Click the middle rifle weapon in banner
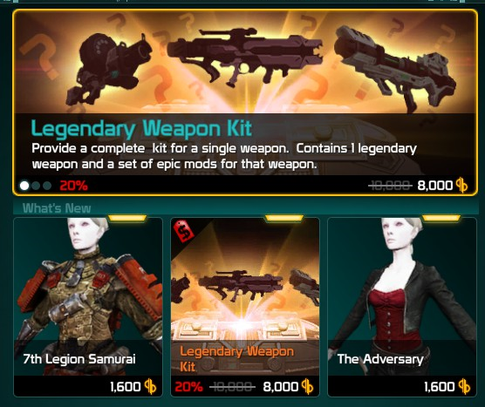Screen dimensions: 485x407 pos(244,58)
